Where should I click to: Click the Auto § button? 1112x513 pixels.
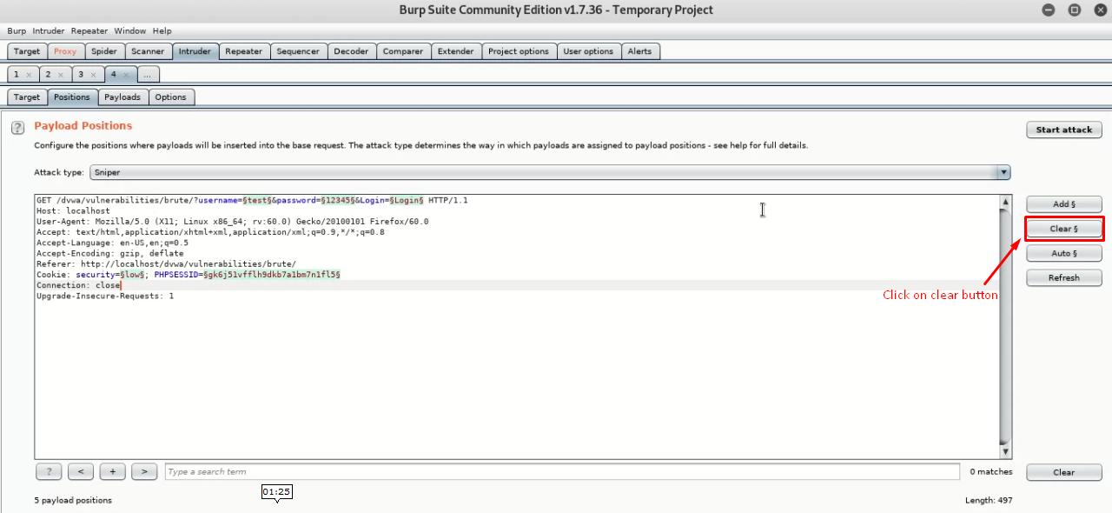(x=1063, y=253)
